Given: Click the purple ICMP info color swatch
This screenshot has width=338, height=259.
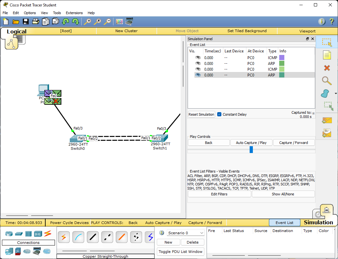Looking at the screenshot, I should coord(282,58).
